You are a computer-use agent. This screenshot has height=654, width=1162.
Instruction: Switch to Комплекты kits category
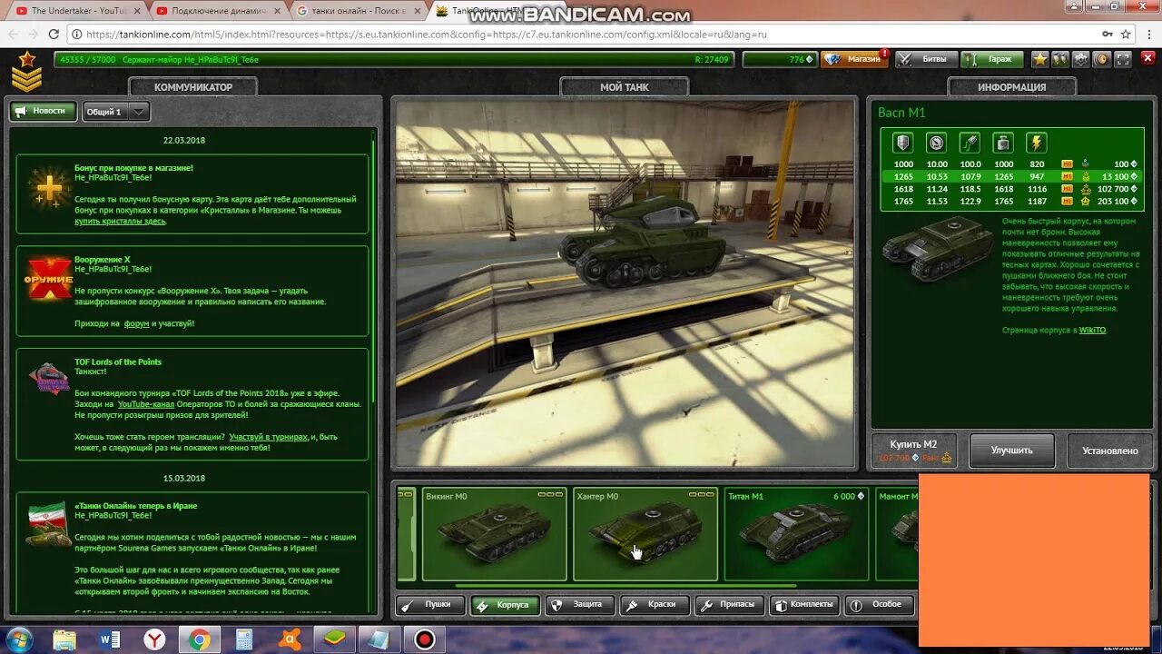click(803, 605)
